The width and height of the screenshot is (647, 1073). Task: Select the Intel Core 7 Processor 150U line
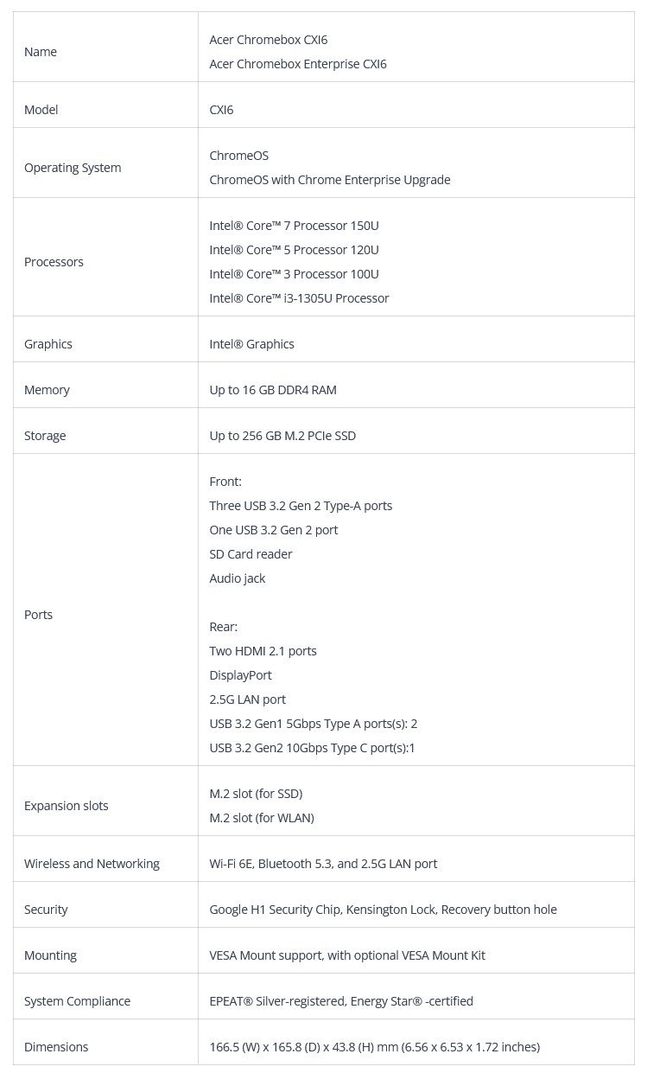pos(294,226)
